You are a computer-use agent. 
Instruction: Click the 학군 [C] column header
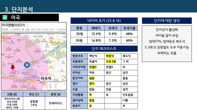click(34, 94)
